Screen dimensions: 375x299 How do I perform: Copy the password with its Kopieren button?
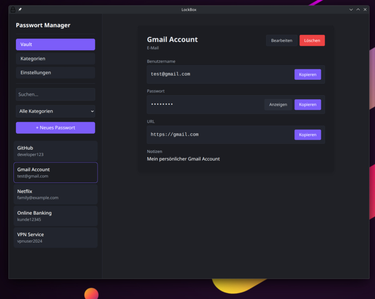307,105
